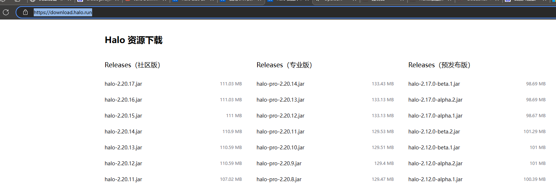Click the address bar URL download.halo.run
This screenshot has width=556, height=183.
click(x=63, y=13)
